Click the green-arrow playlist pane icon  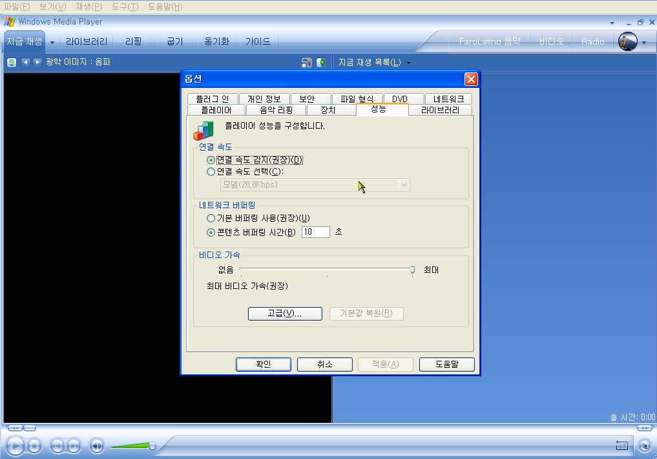pos(321,63)
